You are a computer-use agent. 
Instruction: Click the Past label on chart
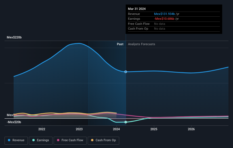click(x=120, y=44)
